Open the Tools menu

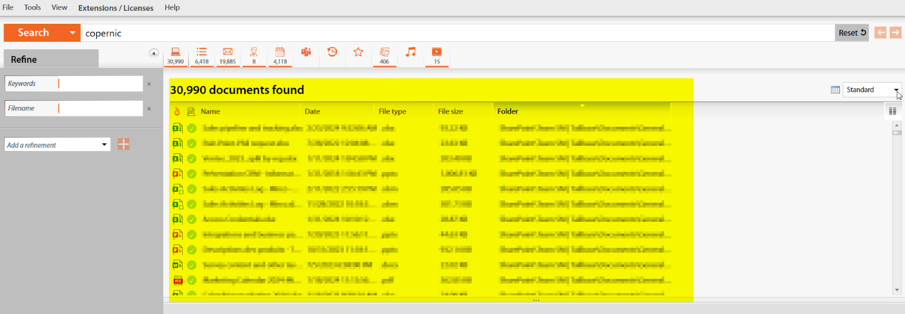pos(32,7)
